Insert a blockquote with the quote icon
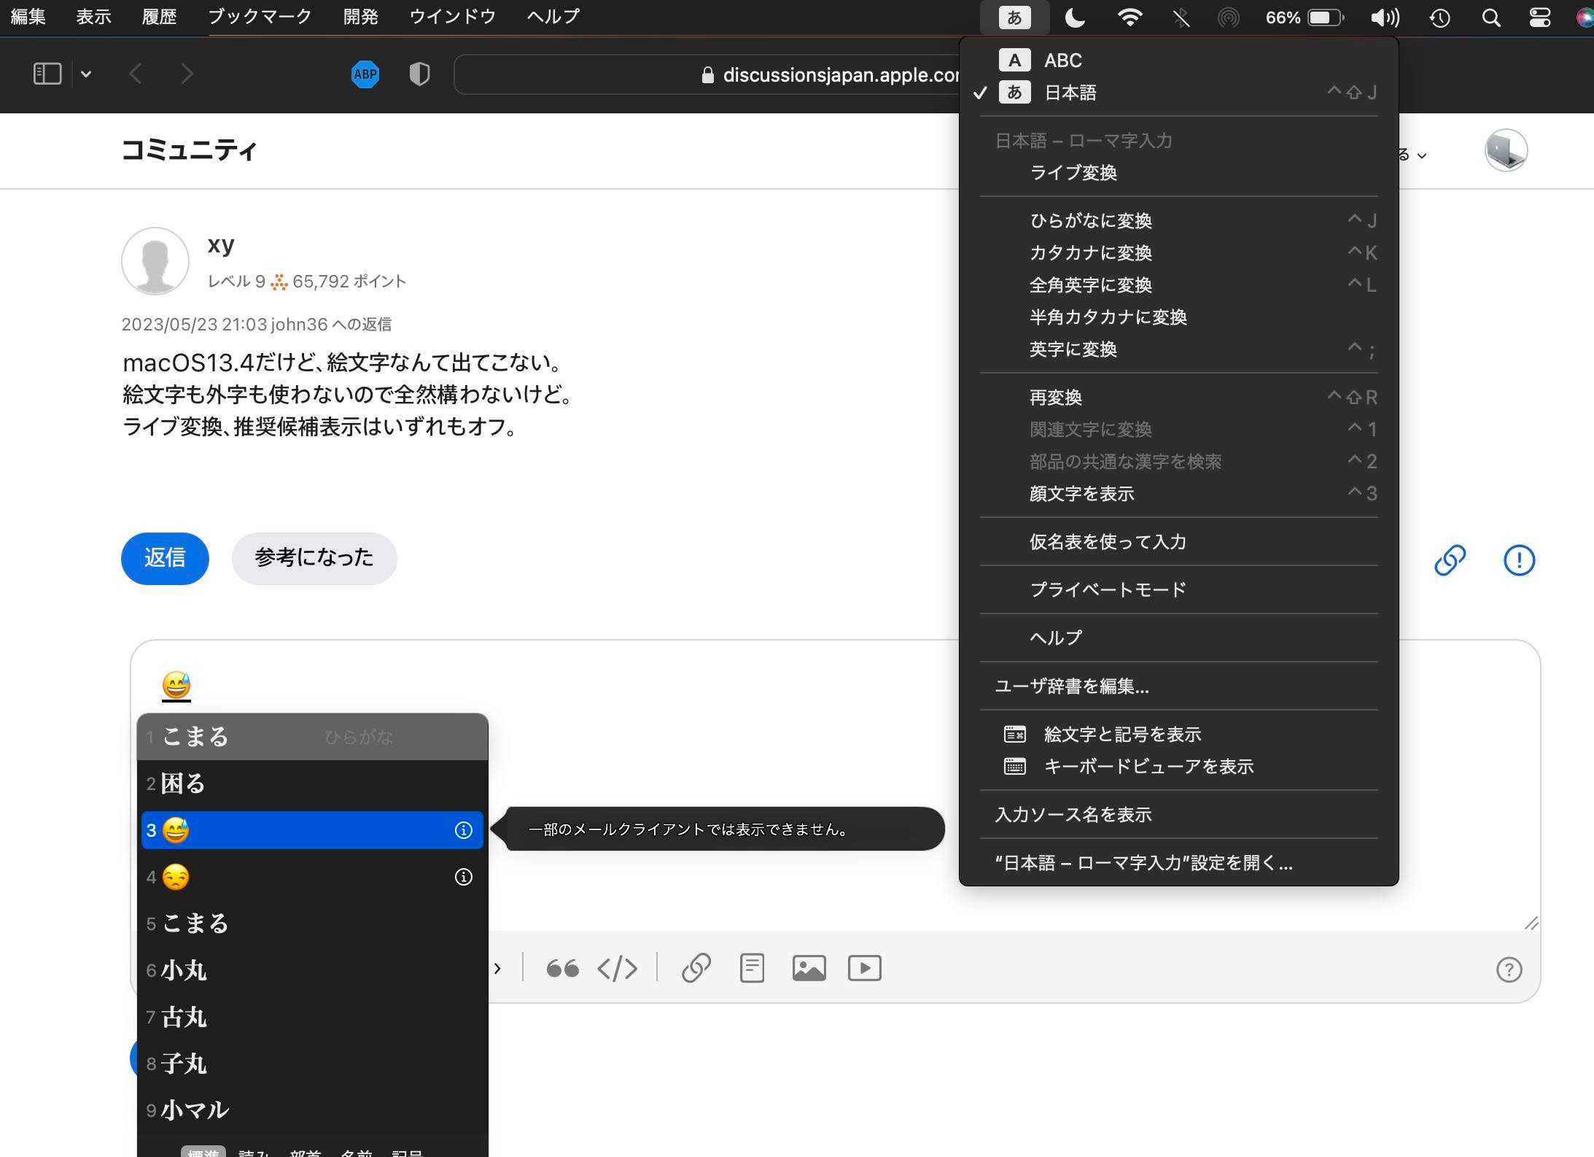Viewport: 1594px width, 1157px height. 562,968
